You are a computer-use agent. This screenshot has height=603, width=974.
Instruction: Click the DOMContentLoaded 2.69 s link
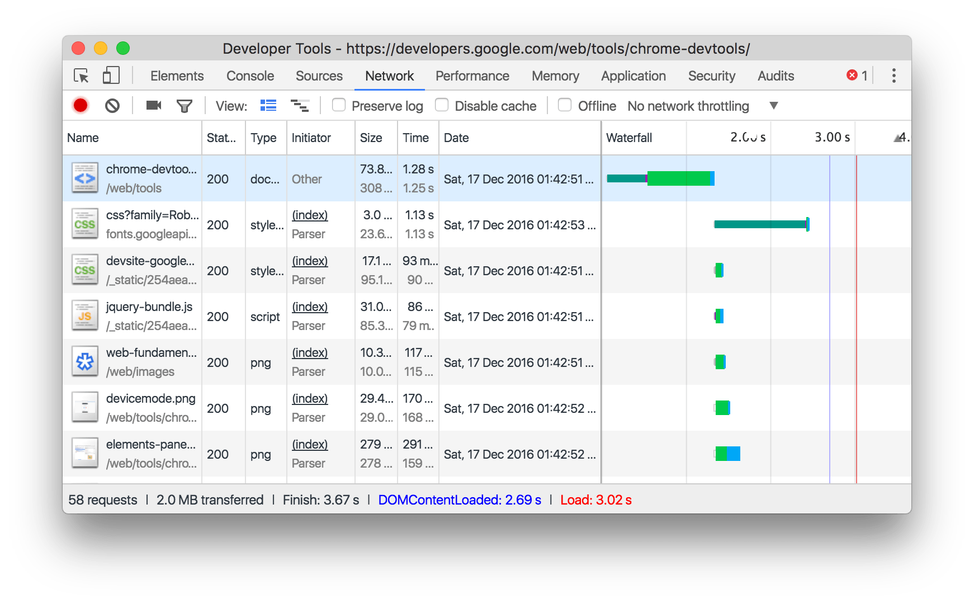459,500
